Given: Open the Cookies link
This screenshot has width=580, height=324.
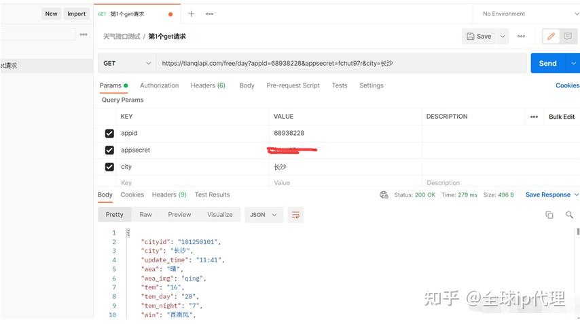Looking at the screenshot, I should pyautogui.click(x=567, y=85).
